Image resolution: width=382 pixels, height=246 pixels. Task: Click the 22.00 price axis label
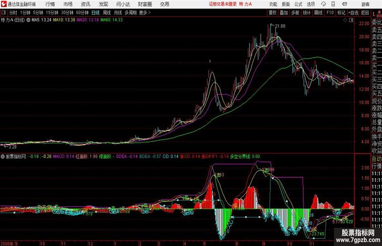click(364, 24)
